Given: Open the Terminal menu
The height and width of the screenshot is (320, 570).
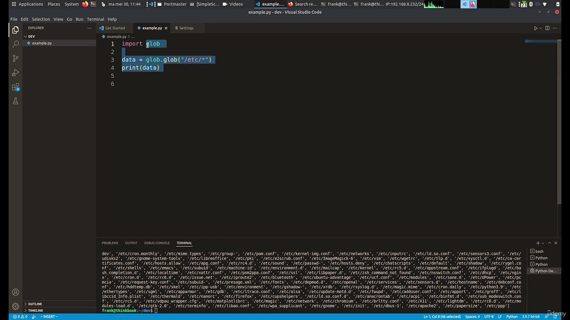Looking at the screenshot, I should [x=95, y=19].
